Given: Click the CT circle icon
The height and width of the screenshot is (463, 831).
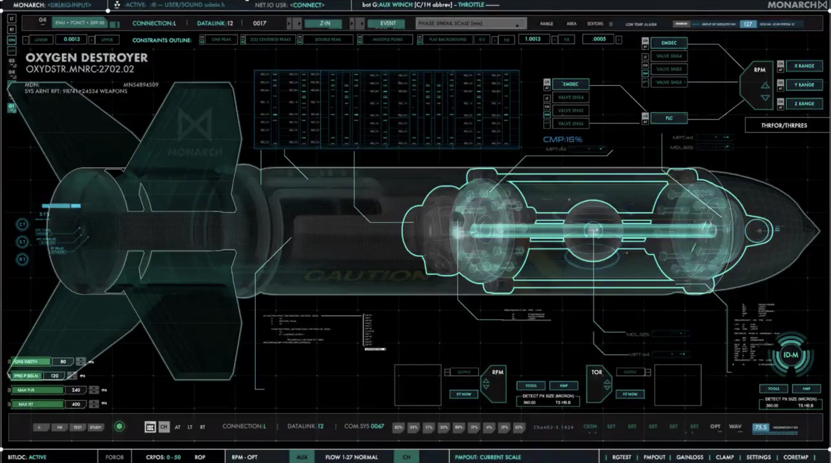Looking at the screenshot, I should (22, 224).
